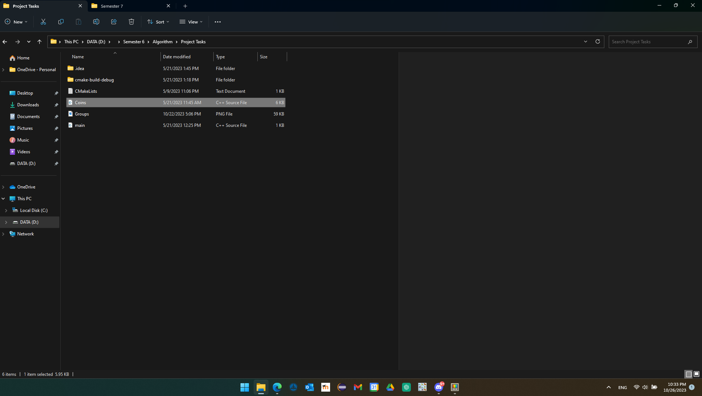Screen dimensions: 702x396
Task: Launch Eclipse from the taskbar
Action: (342, 387)
